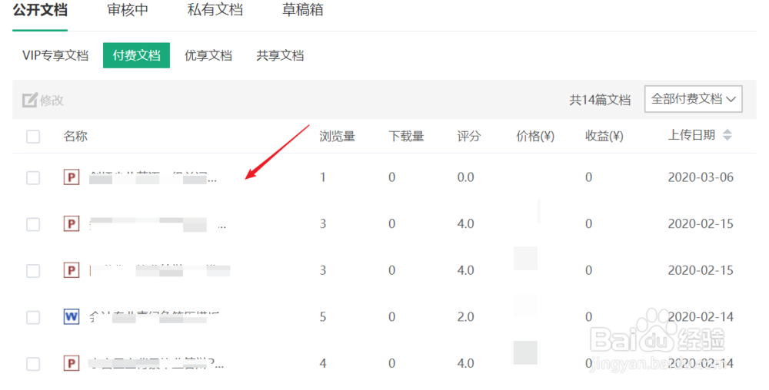Click the 下载量 column header
Screen dimensions: 769x390
point(406,136)
